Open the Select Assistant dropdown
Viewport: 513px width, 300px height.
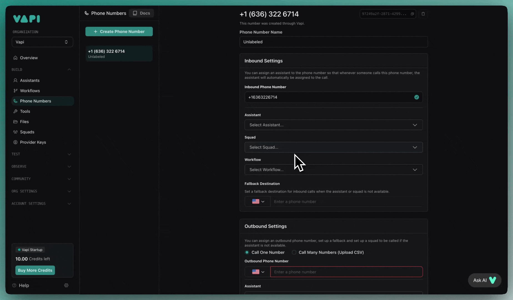click(333, 125)
